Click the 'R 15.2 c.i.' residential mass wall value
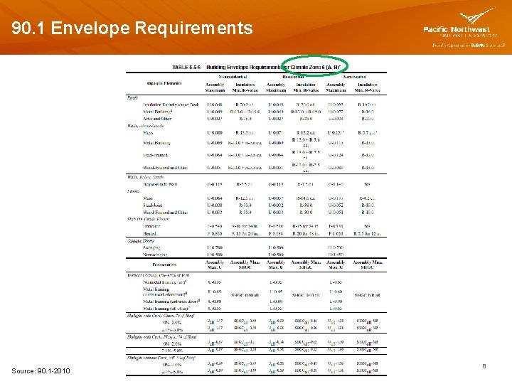Screen dimensions: 512x384 pyautogui.click(x=306, y=133)
